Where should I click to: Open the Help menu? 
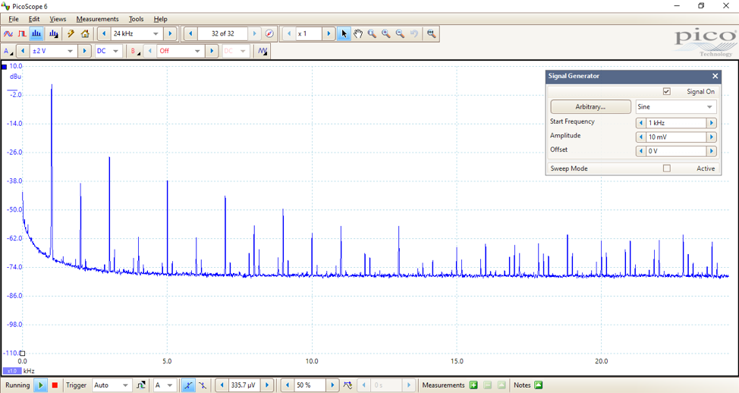click(x=160, y=19)
